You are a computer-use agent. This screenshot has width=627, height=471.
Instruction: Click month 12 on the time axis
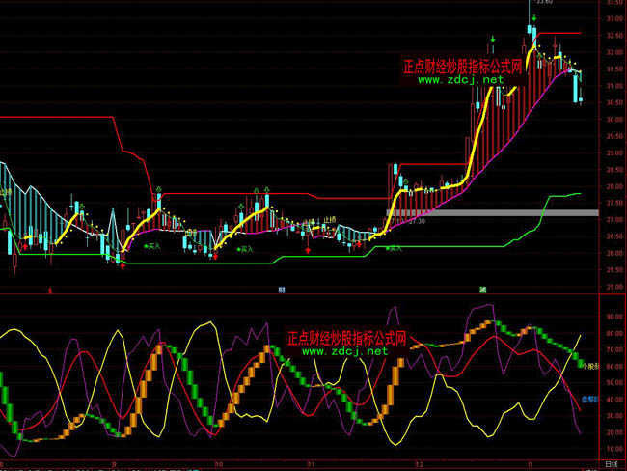pos(417,464)
